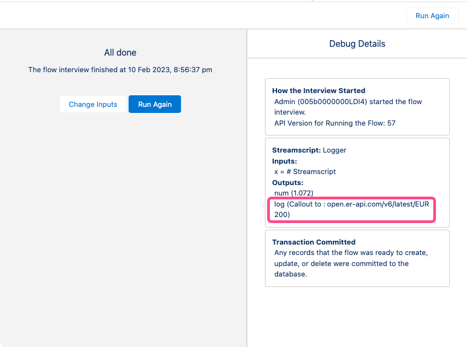Viewport: 468px width, 347px height.
Task: Click the flow interview finished timestamp text
Action: pyautogui.click(x=120, y=70)
